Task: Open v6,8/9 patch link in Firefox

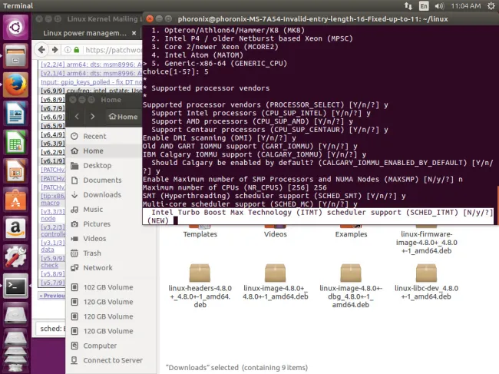Action: (53, 100)
